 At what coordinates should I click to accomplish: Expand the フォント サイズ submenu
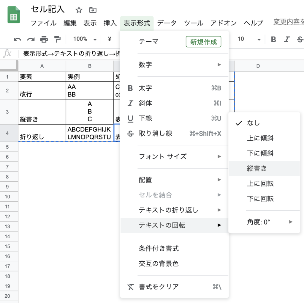click(x=174, y=156)
